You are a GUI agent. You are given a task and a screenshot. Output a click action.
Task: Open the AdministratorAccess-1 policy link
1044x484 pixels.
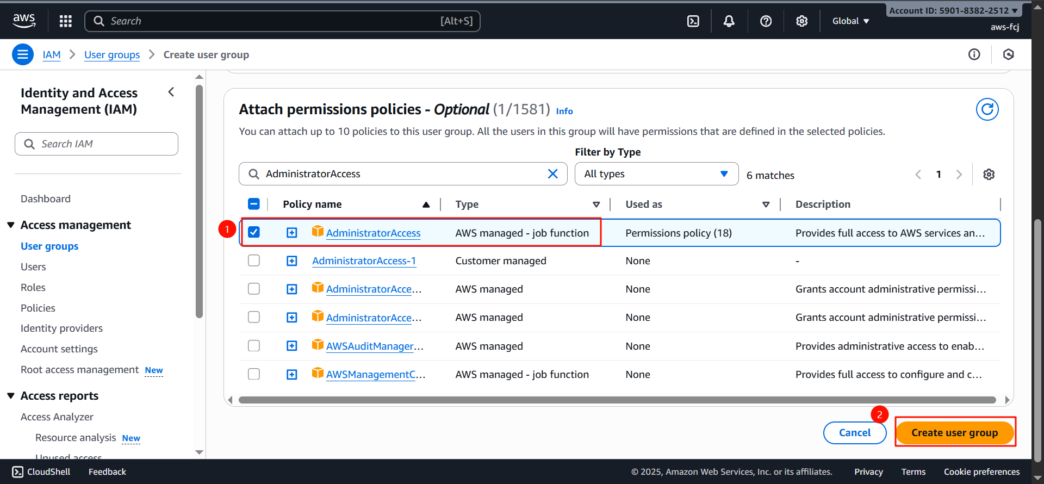point(364,261)
